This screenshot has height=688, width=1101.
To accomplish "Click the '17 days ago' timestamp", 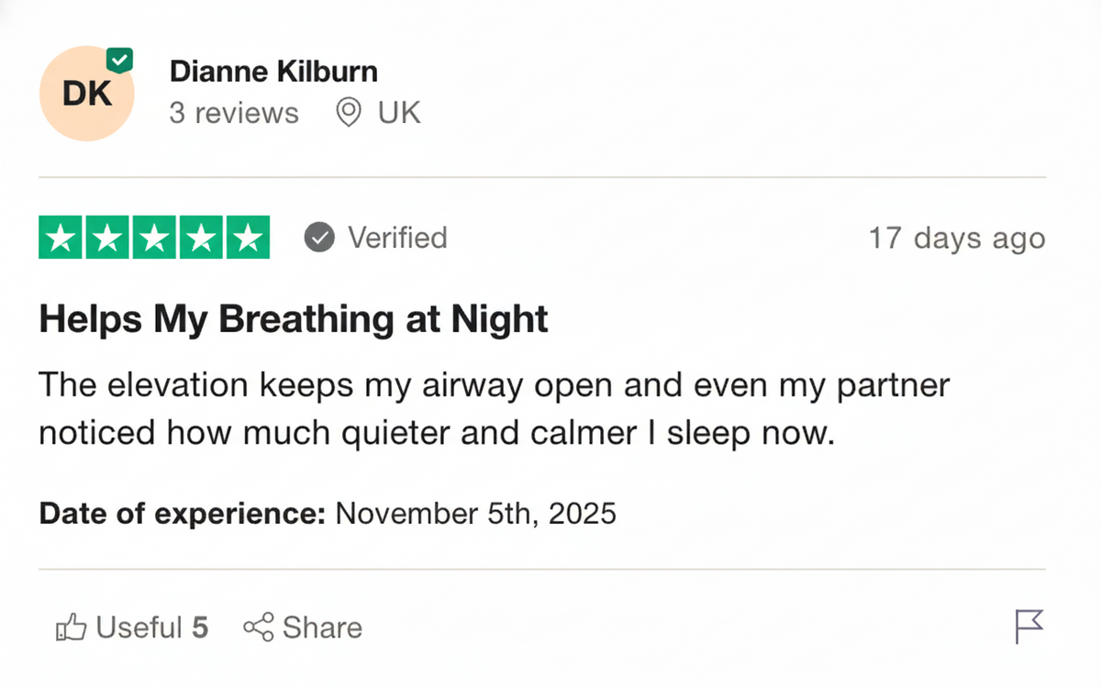I will (x=956, y=239).
